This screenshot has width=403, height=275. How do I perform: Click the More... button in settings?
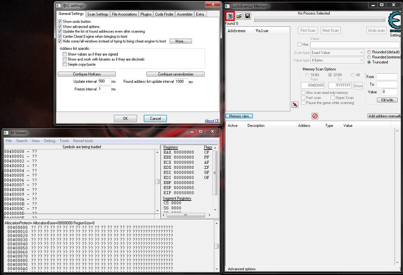181,41
